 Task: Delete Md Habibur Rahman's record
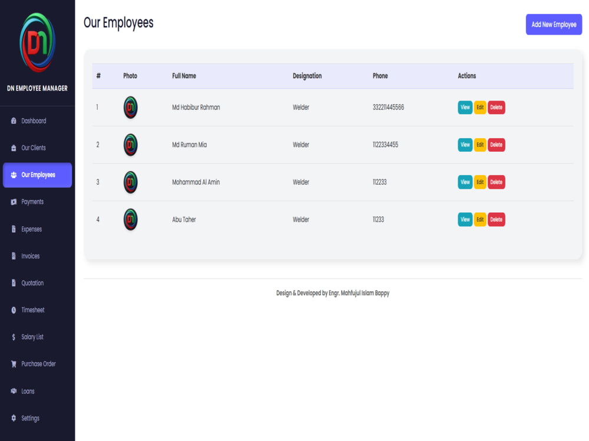tap(496, 107)
